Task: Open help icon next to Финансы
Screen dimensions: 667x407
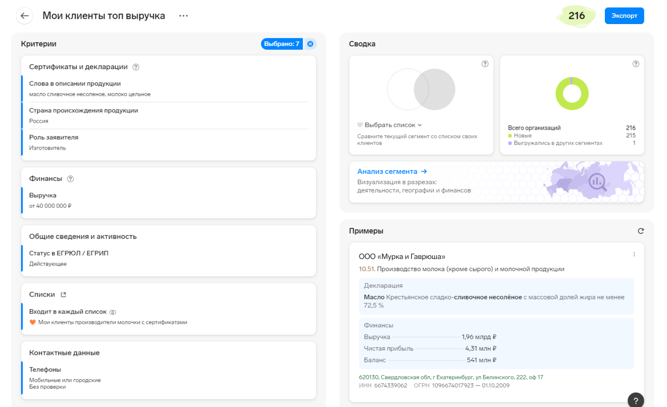Action: 71,179
